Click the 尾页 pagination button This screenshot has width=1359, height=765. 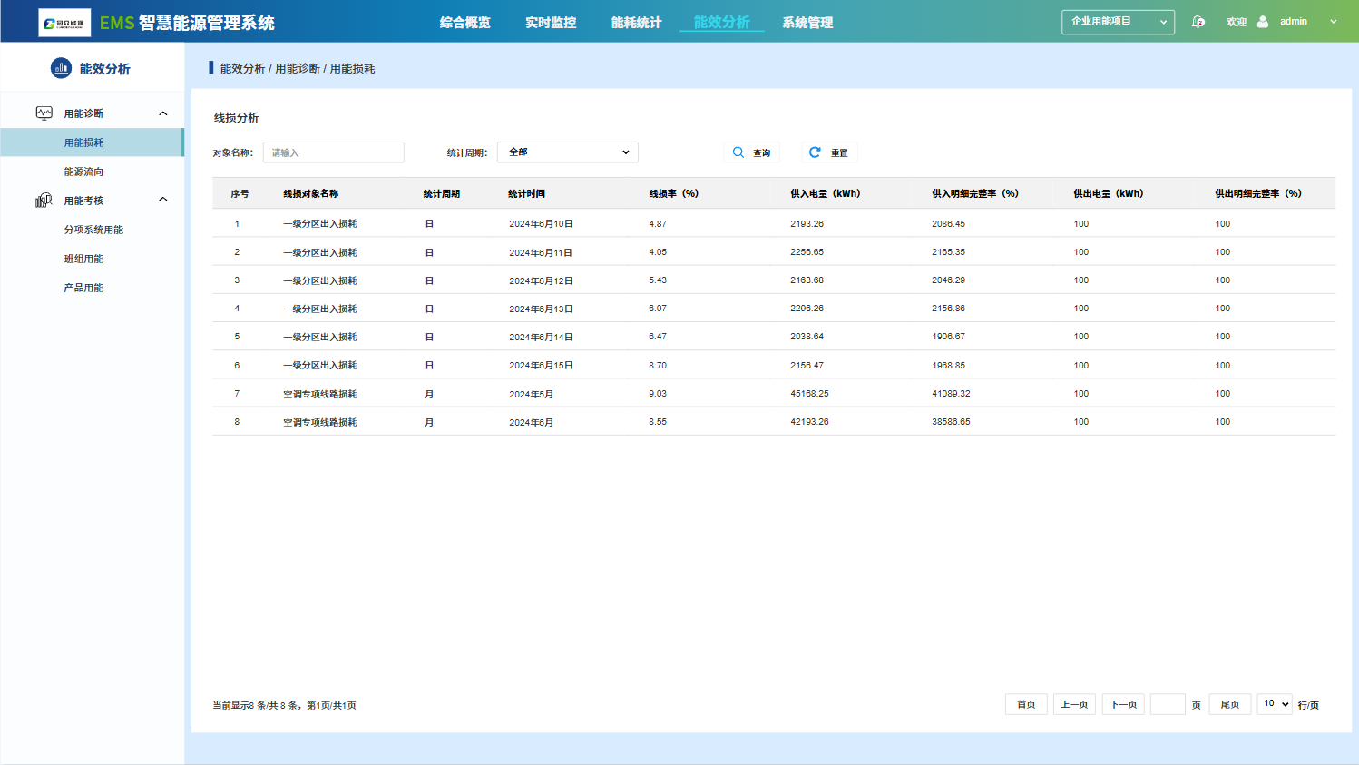(x=1229, y=705)
